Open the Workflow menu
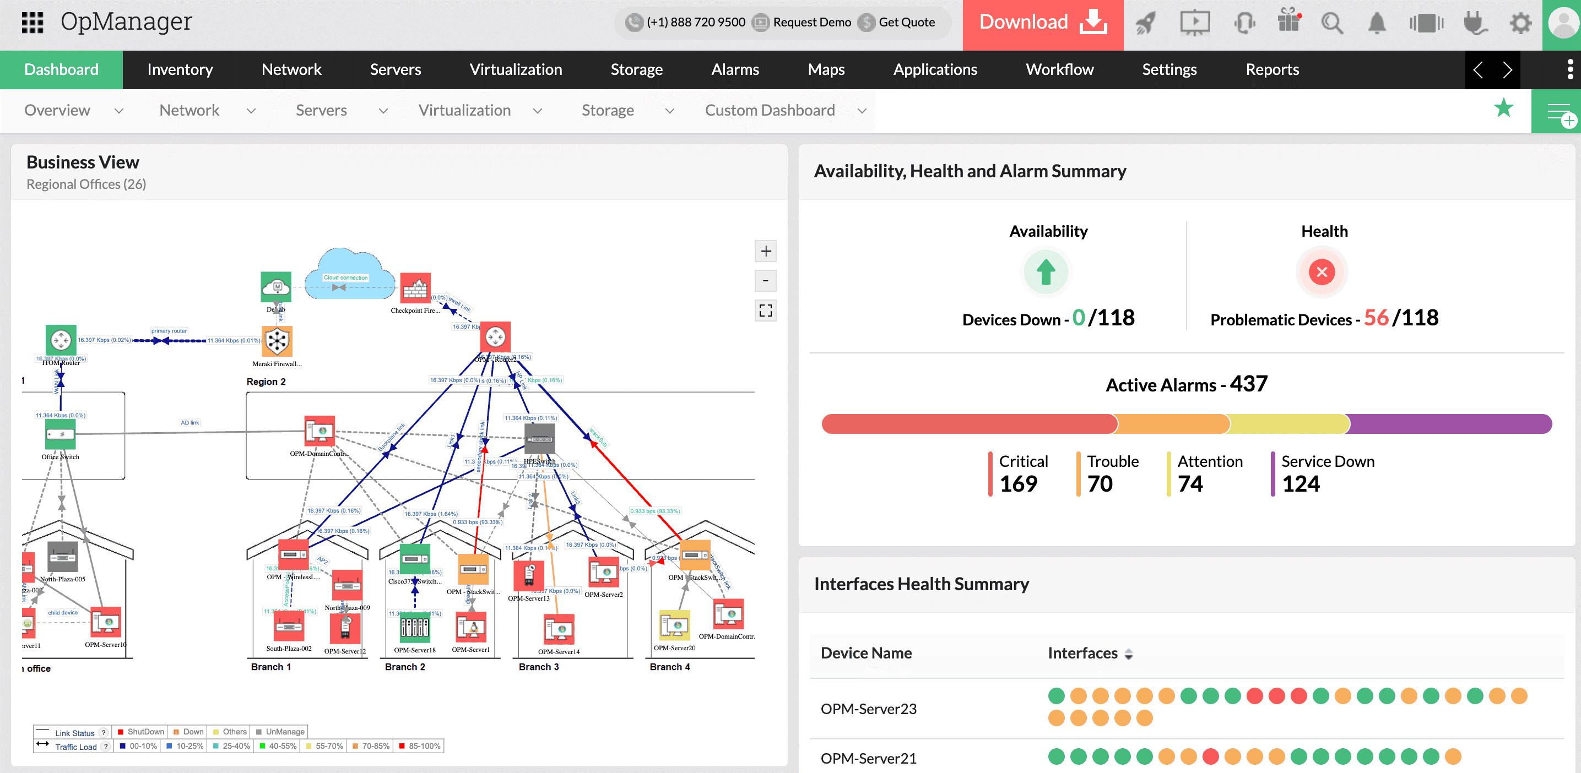 pos(1059,69)
